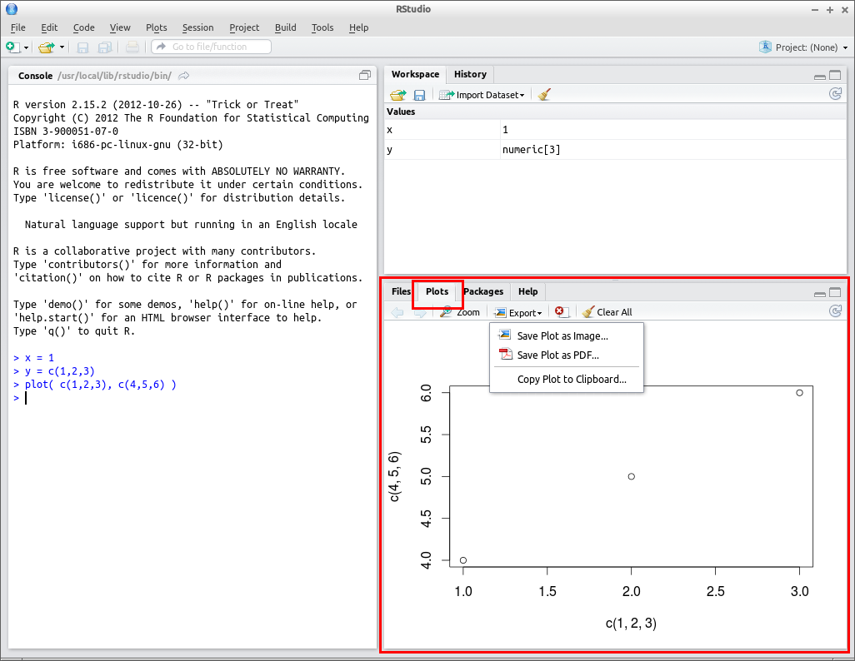Screen dimensions: 855x661
Task: Focus the Go to file/function field
Action: (211, 47)
